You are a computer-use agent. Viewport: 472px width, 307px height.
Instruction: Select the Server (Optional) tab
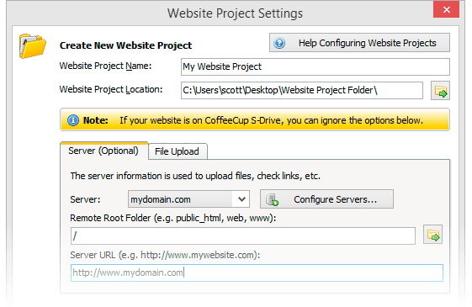[103, 151]
